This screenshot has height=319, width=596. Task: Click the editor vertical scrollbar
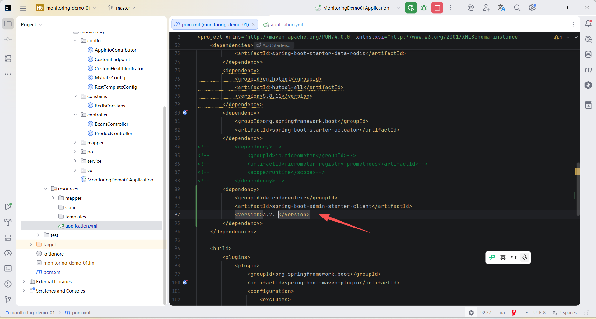coord(578,189)
